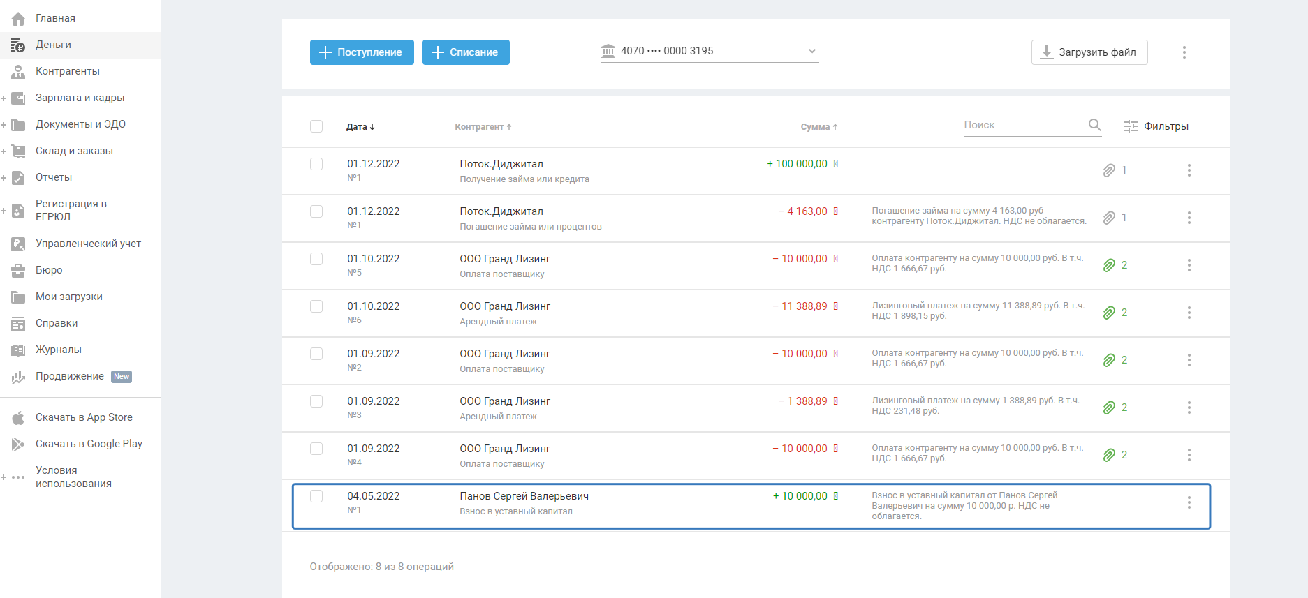1308x598 pixels.
Task: Open the top toolbar three-dot menu
Action: coord(1184,52)
